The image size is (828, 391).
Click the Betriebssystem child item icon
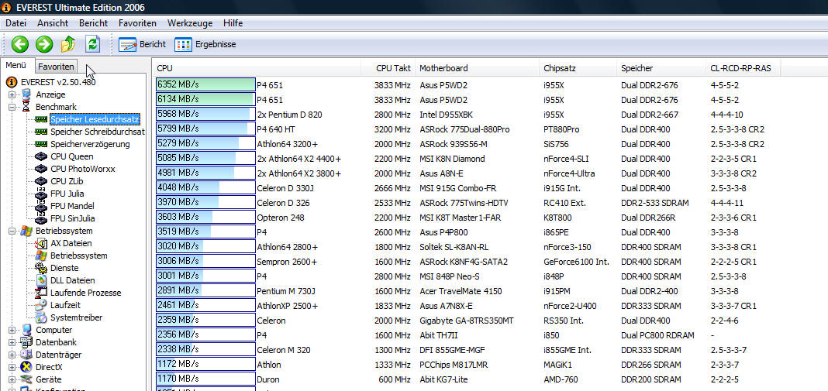[41, 256]
